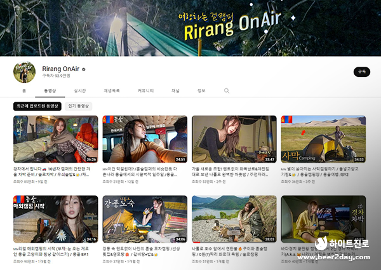Click the channel banner image

tap(190, 28)
